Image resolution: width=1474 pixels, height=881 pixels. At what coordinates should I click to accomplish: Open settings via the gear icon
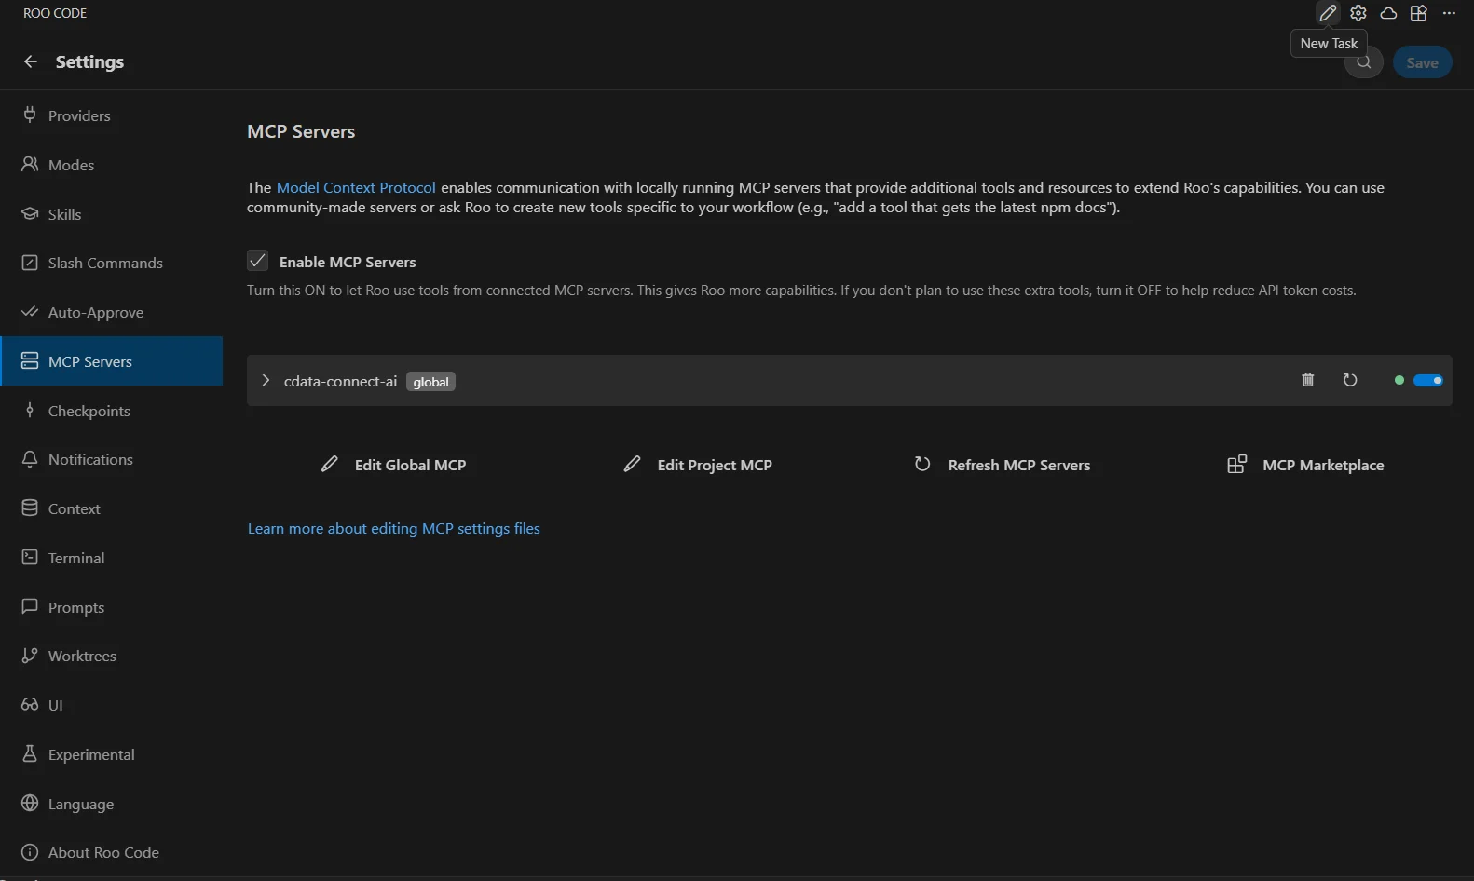tap(1358, 13)
